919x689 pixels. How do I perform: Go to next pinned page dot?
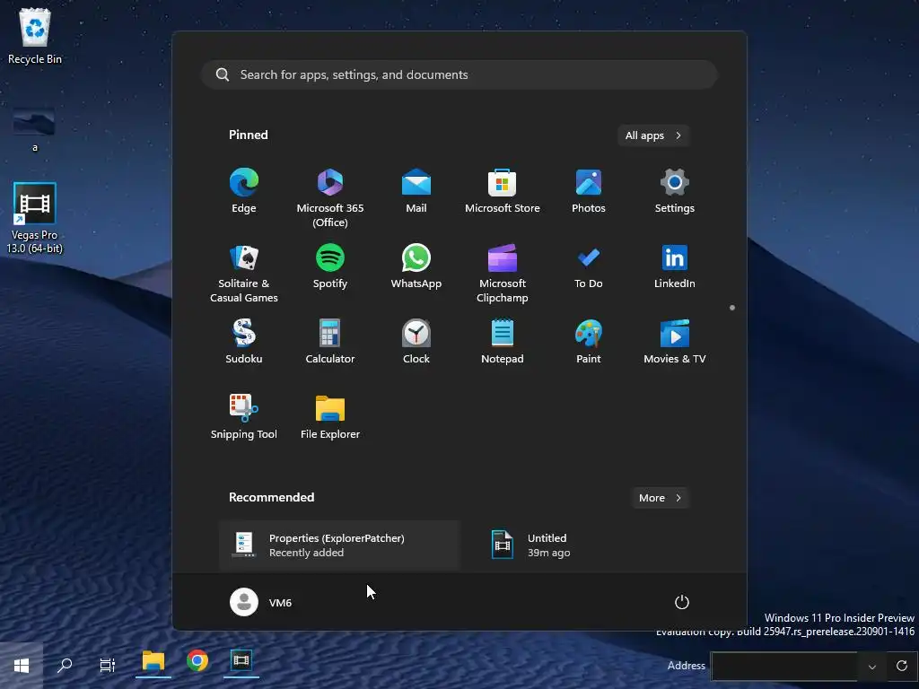coord(732,308)
